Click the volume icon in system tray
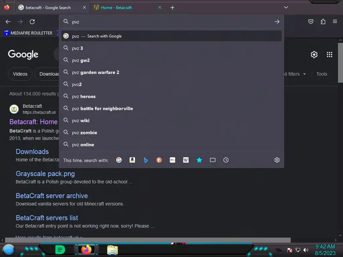The width and height of the screenshot is (343, 257). click(x=306, y=250)
